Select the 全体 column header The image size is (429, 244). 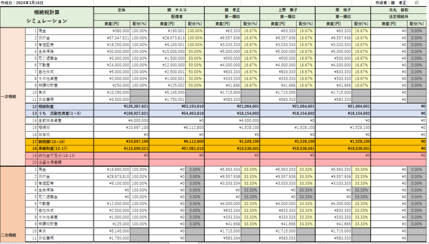coord(121,10)
